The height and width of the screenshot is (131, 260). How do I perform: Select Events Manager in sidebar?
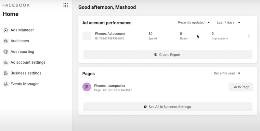[x=24, y=84]
